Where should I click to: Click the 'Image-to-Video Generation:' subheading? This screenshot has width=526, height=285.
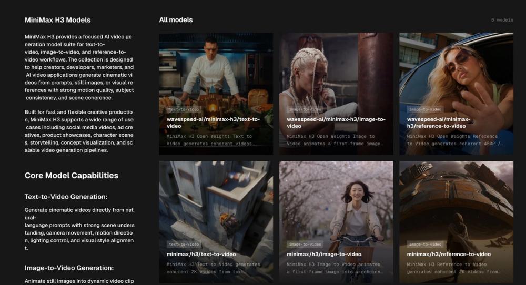click(x=69, y=268)
